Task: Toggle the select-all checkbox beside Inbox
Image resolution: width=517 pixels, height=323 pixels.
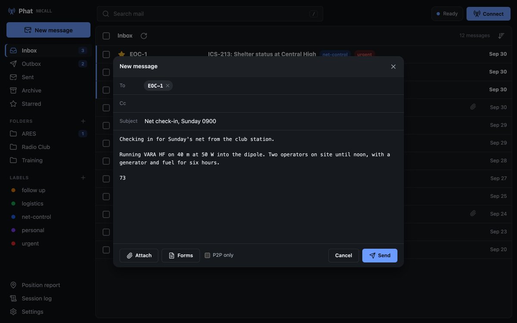Action: pyautogui.click(x=106, y=36)
